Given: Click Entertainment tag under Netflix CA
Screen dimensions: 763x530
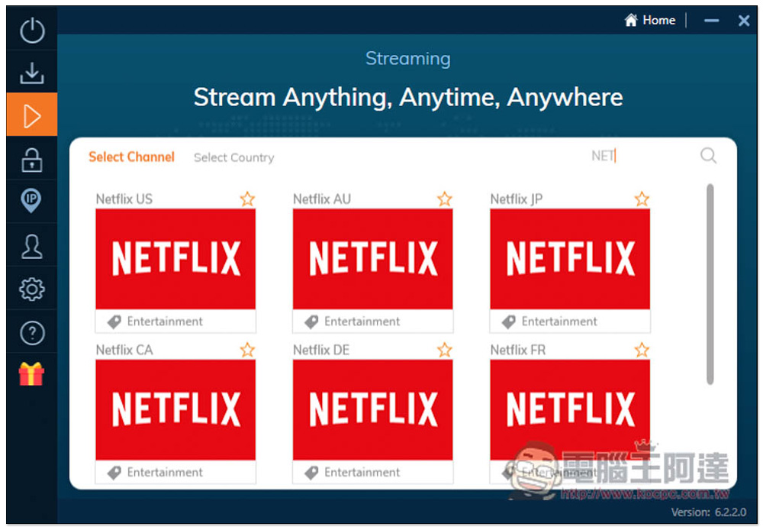Looking at the screenshot, I should (155, 473).
